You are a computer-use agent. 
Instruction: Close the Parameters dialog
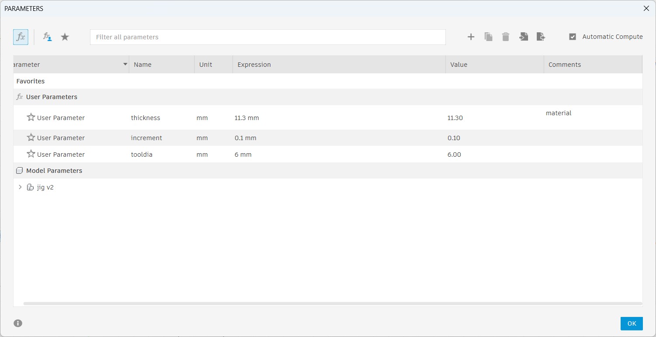(646, 8)
